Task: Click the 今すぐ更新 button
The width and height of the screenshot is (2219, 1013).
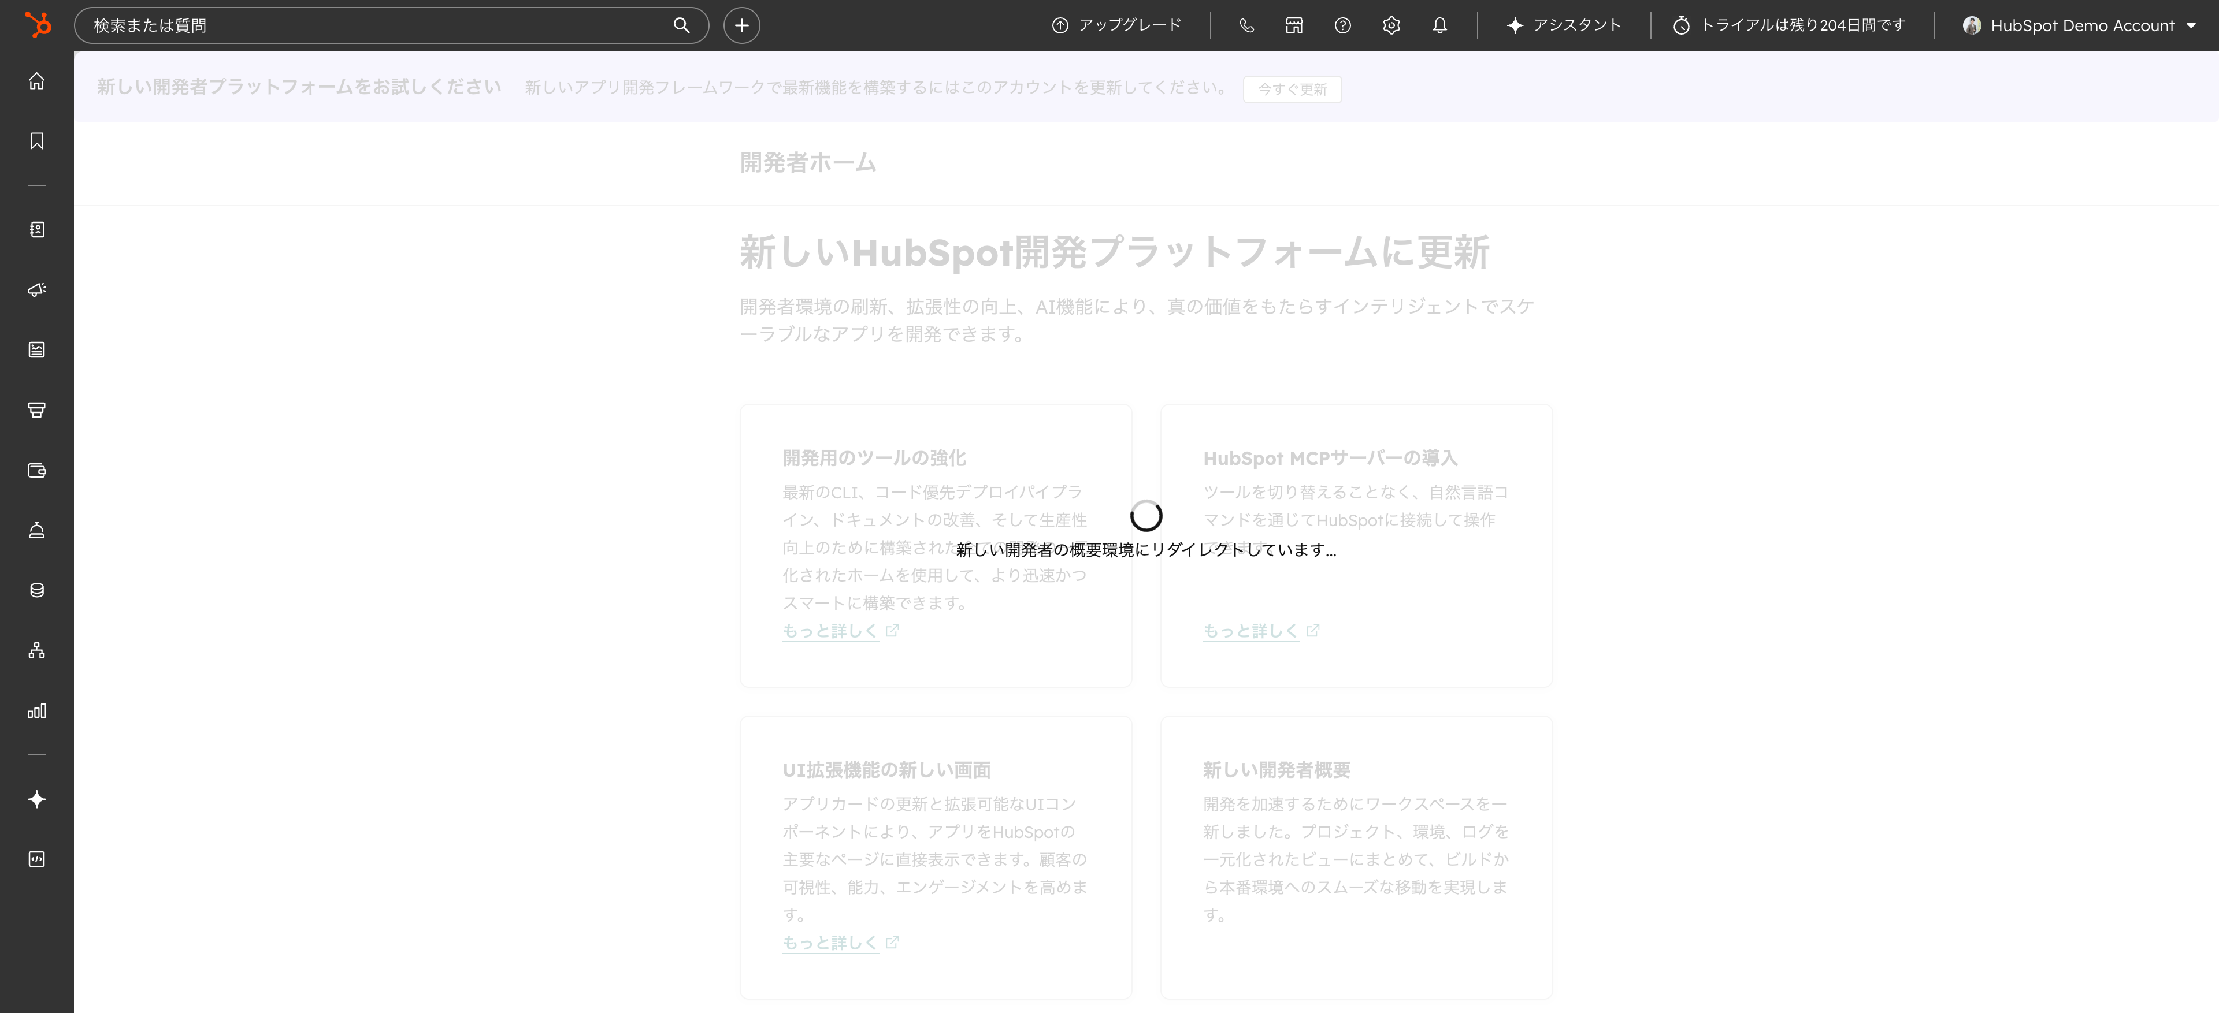Action: [1292, 90]
